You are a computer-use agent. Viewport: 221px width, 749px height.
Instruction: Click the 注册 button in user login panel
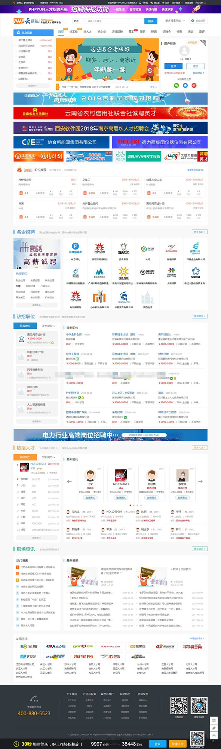tap(196, 66)
